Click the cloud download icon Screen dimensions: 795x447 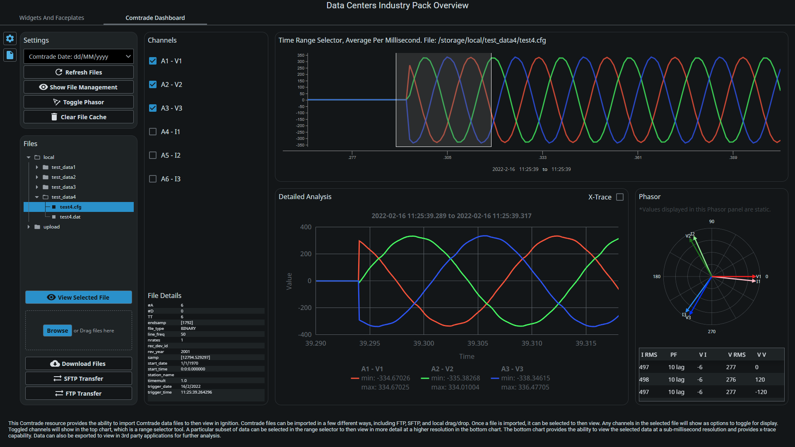(55, 363)
